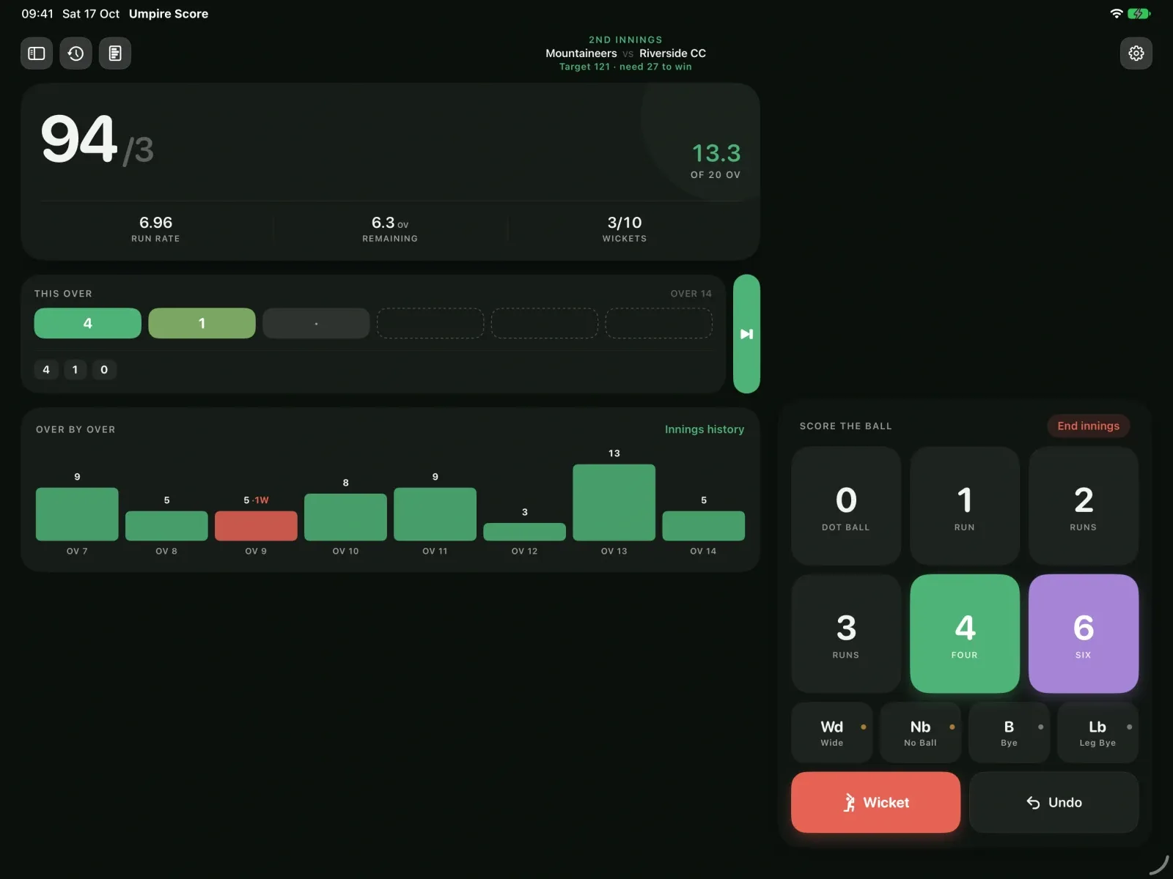Record a Wicket
This screenshot has width=1173, height=879.
(x=875, y=802)
